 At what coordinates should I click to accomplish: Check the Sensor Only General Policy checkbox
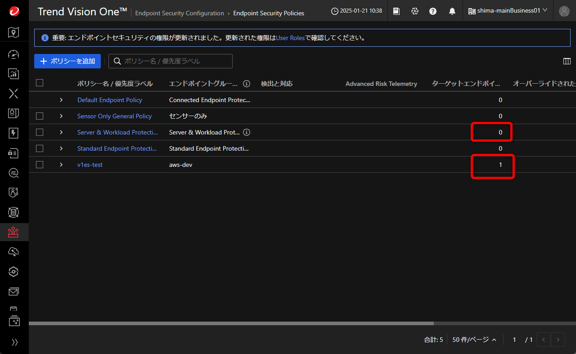[40, 116]
